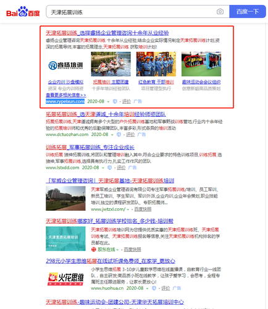Click shield icon in dctuozhan.com result

tap(119, 135)
